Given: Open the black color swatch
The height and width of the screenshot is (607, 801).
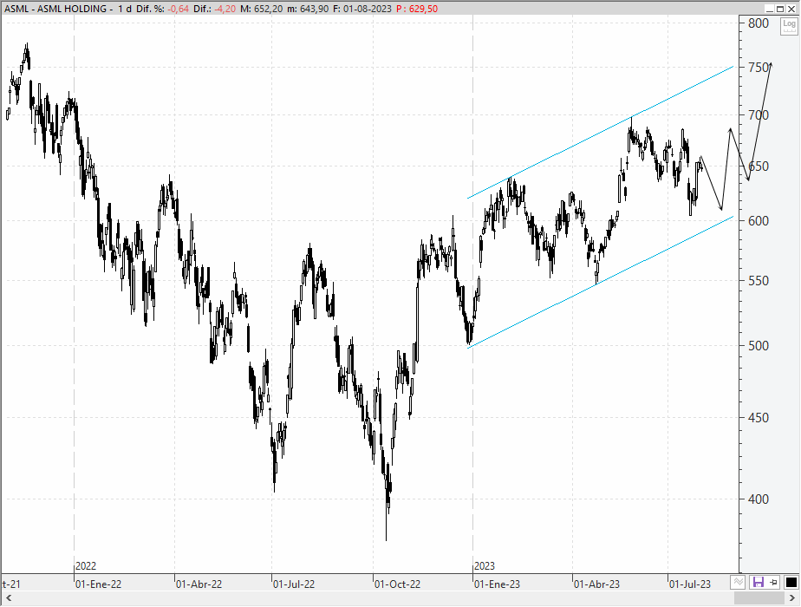Looking at the screenshot, I should (x=791, y=582).
